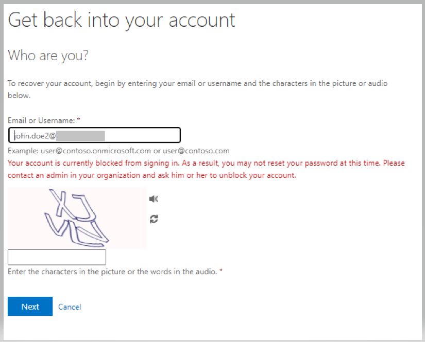
Task: Click the red asterisk beside Email or Username
Action: (x=78, y=119)
